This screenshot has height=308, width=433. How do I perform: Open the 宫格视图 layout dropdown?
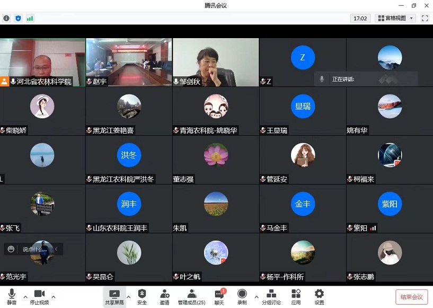point(395,18)
